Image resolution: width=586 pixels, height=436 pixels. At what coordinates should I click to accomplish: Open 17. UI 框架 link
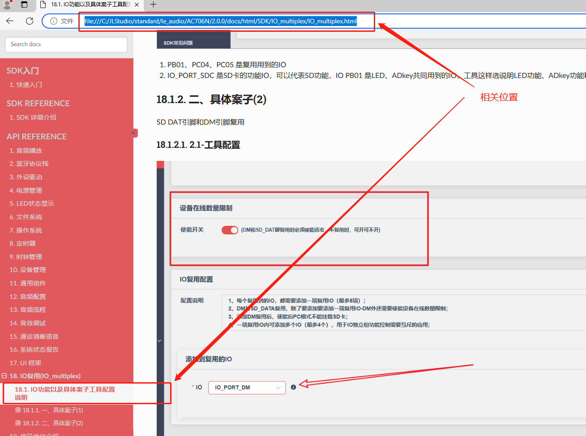tap(25, 363)
